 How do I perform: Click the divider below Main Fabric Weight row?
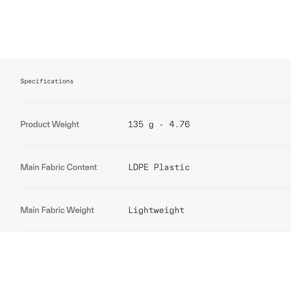(x=155, y=231)
